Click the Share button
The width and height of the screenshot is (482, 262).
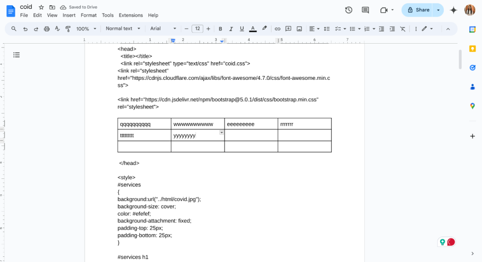(x=418, y=10)
